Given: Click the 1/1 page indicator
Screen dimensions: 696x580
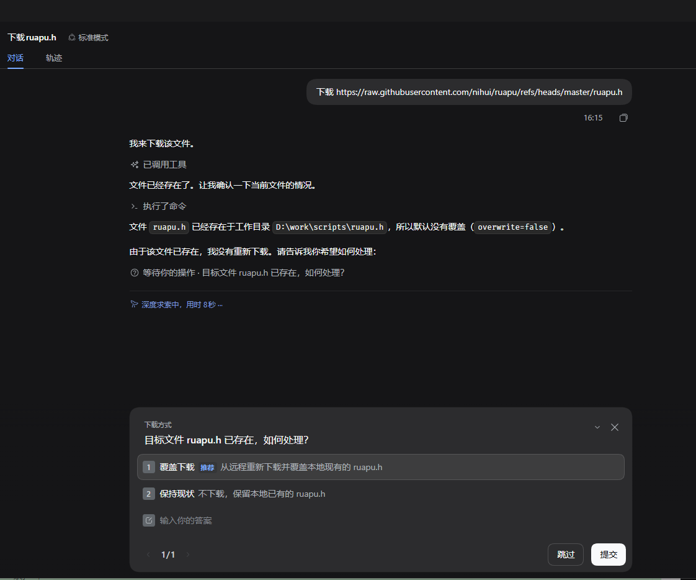Looking at the screenshot, I should pos(167,555).
